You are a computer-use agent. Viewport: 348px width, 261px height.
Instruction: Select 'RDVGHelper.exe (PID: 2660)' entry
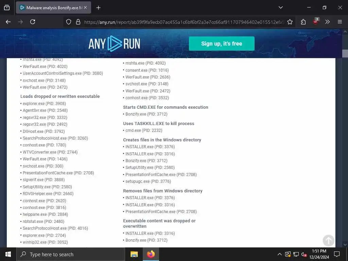click(48, 193)
